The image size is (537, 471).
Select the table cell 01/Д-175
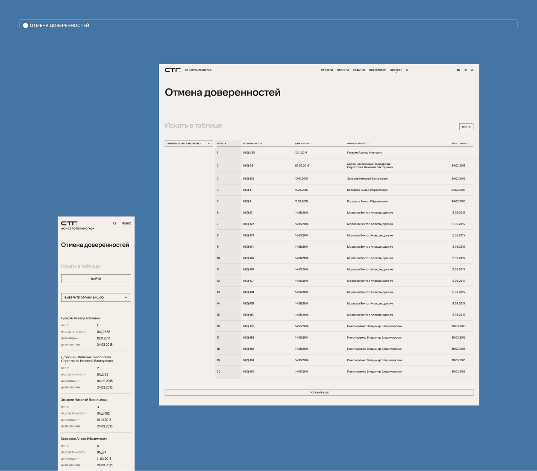click(x=248, y=258)
